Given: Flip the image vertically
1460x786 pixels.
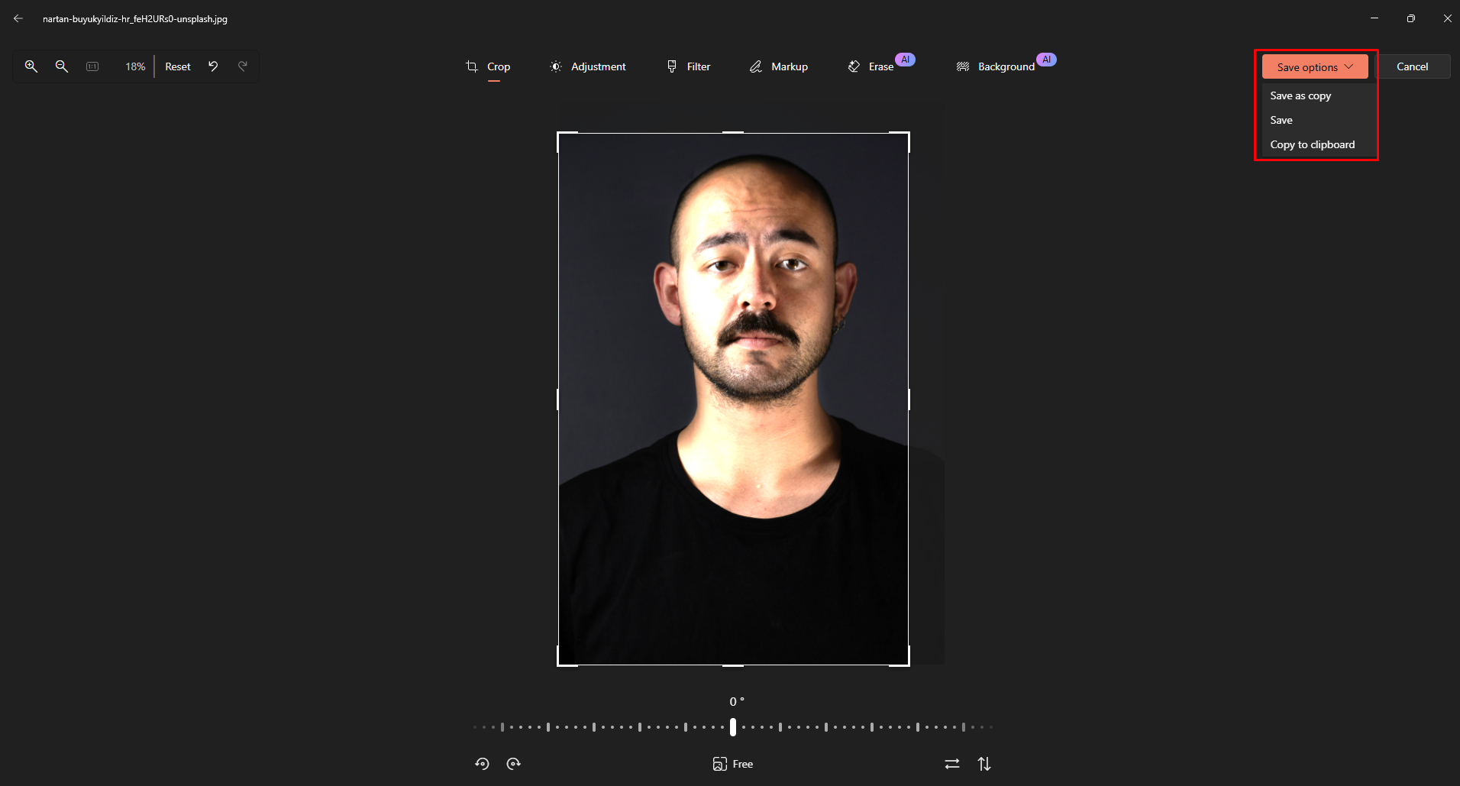Looking at the screenshot, I should pos(985,763).
